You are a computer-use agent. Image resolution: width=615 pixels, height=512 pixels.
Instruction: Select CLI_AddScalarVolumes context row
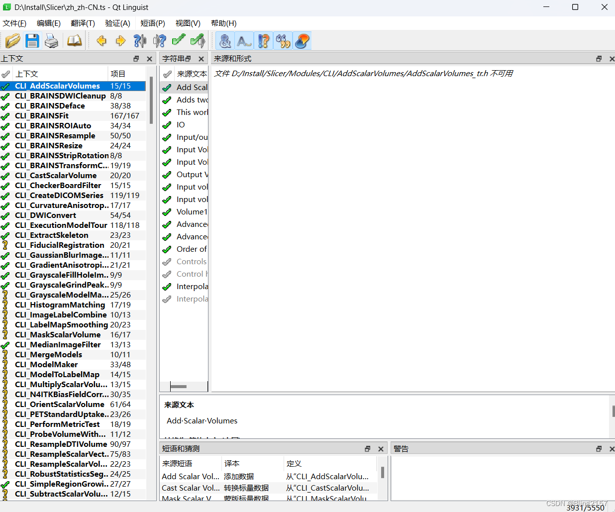[73, 86]
